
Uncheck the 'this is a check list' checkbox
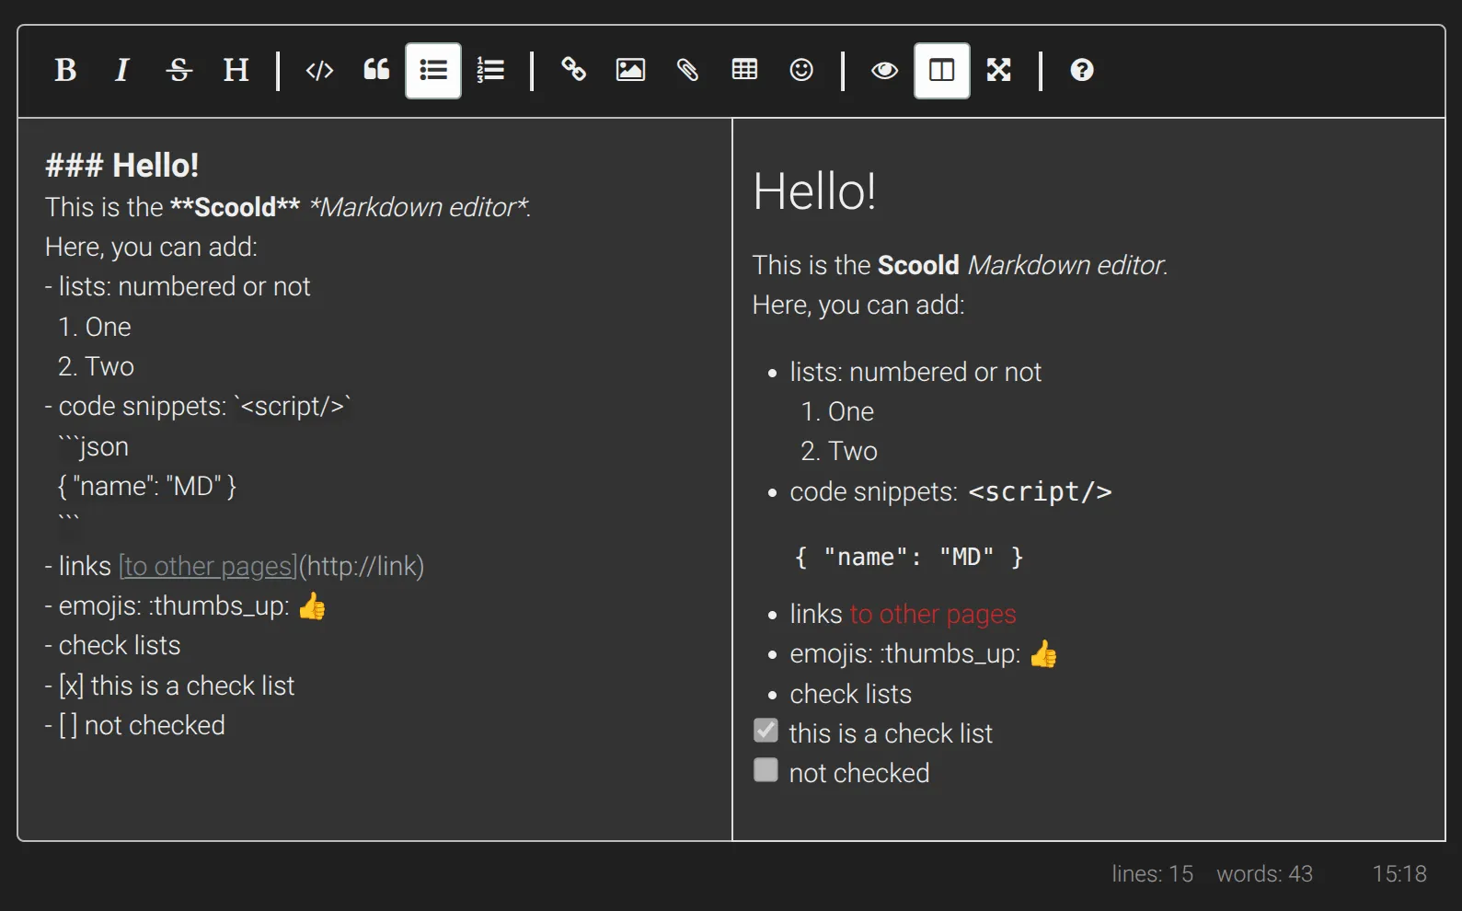tap(766, 731)
